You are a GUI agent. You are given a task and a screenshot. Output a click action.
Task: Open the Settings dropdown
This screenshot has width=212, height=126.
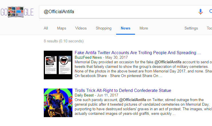[x=191, y=28]
